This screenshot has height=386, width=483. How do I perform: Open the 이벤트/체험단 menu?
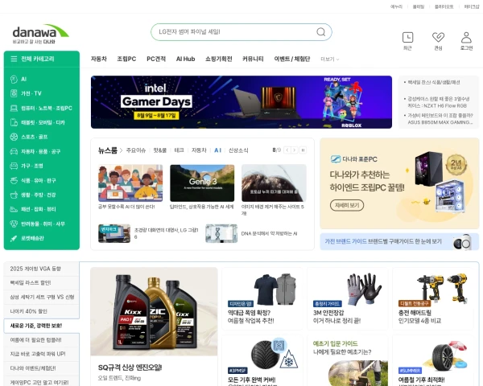click(292, 59)
